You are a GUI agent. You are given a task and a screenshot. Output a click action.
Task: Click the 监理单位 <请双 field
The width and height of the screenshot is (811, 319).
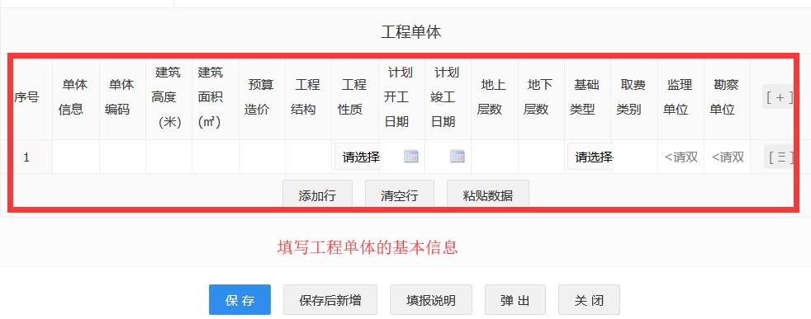(x=681, y=157)
